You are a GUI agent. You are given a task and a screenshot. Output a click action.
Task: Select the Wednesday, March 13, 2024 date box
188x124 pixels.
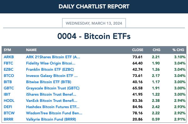(x=94, y=23)
